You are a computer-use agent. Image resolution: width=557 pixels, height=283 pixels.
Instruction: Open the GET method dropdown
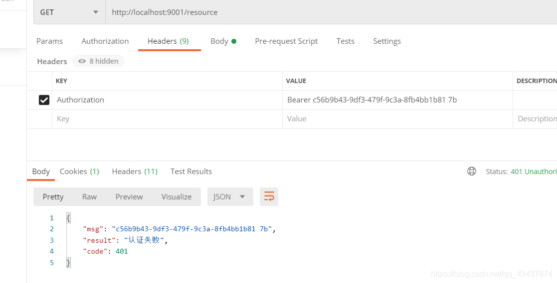(x=69, y=12)
